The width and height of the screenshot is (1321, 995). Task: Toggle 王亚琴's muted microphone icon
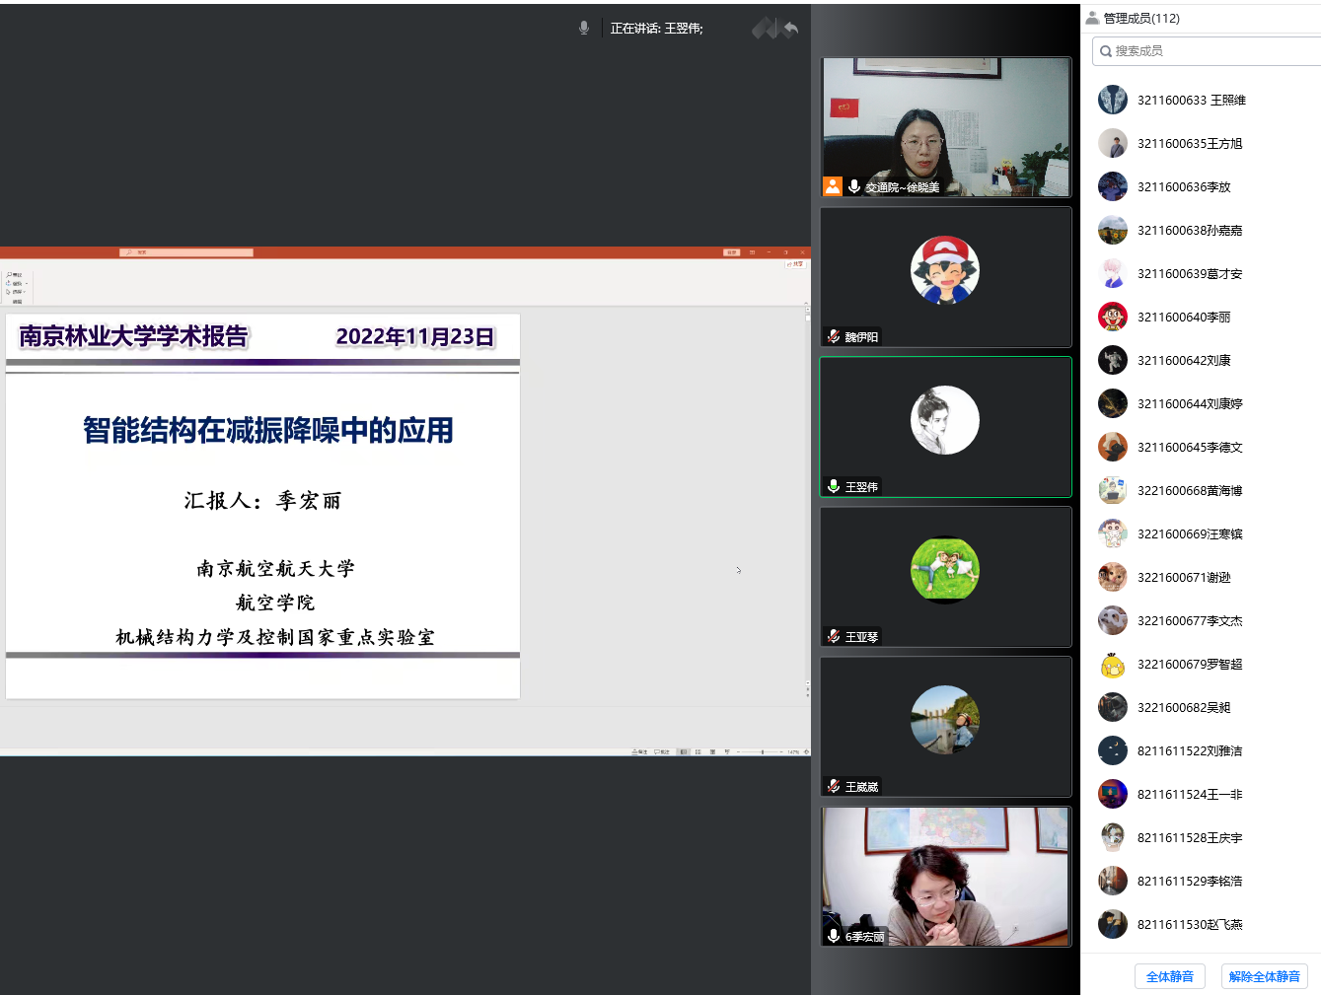pyautogui.click(x=834, y=636)
